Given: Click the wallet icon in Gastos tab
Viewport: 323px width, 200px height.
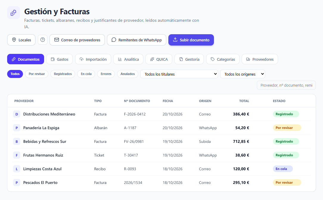Looking at the screenshot, I should point(53,59).
